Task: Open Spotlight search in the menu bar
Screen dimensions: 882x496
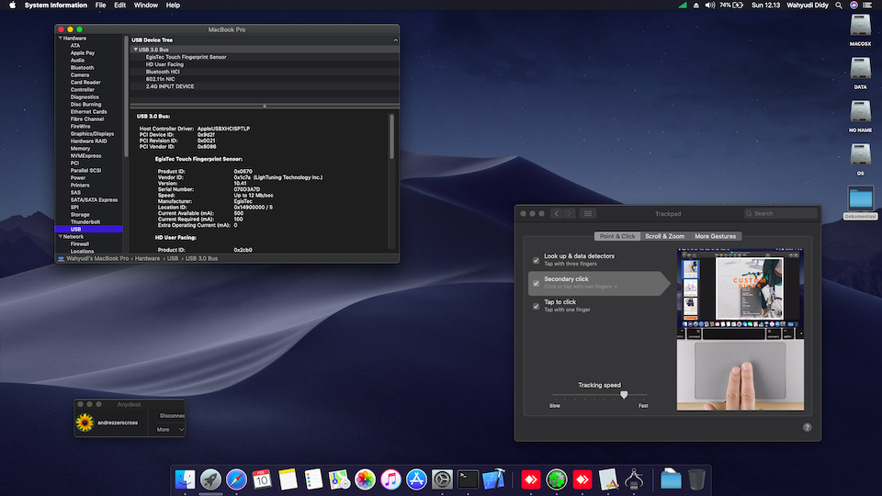Action: point(839,6)
